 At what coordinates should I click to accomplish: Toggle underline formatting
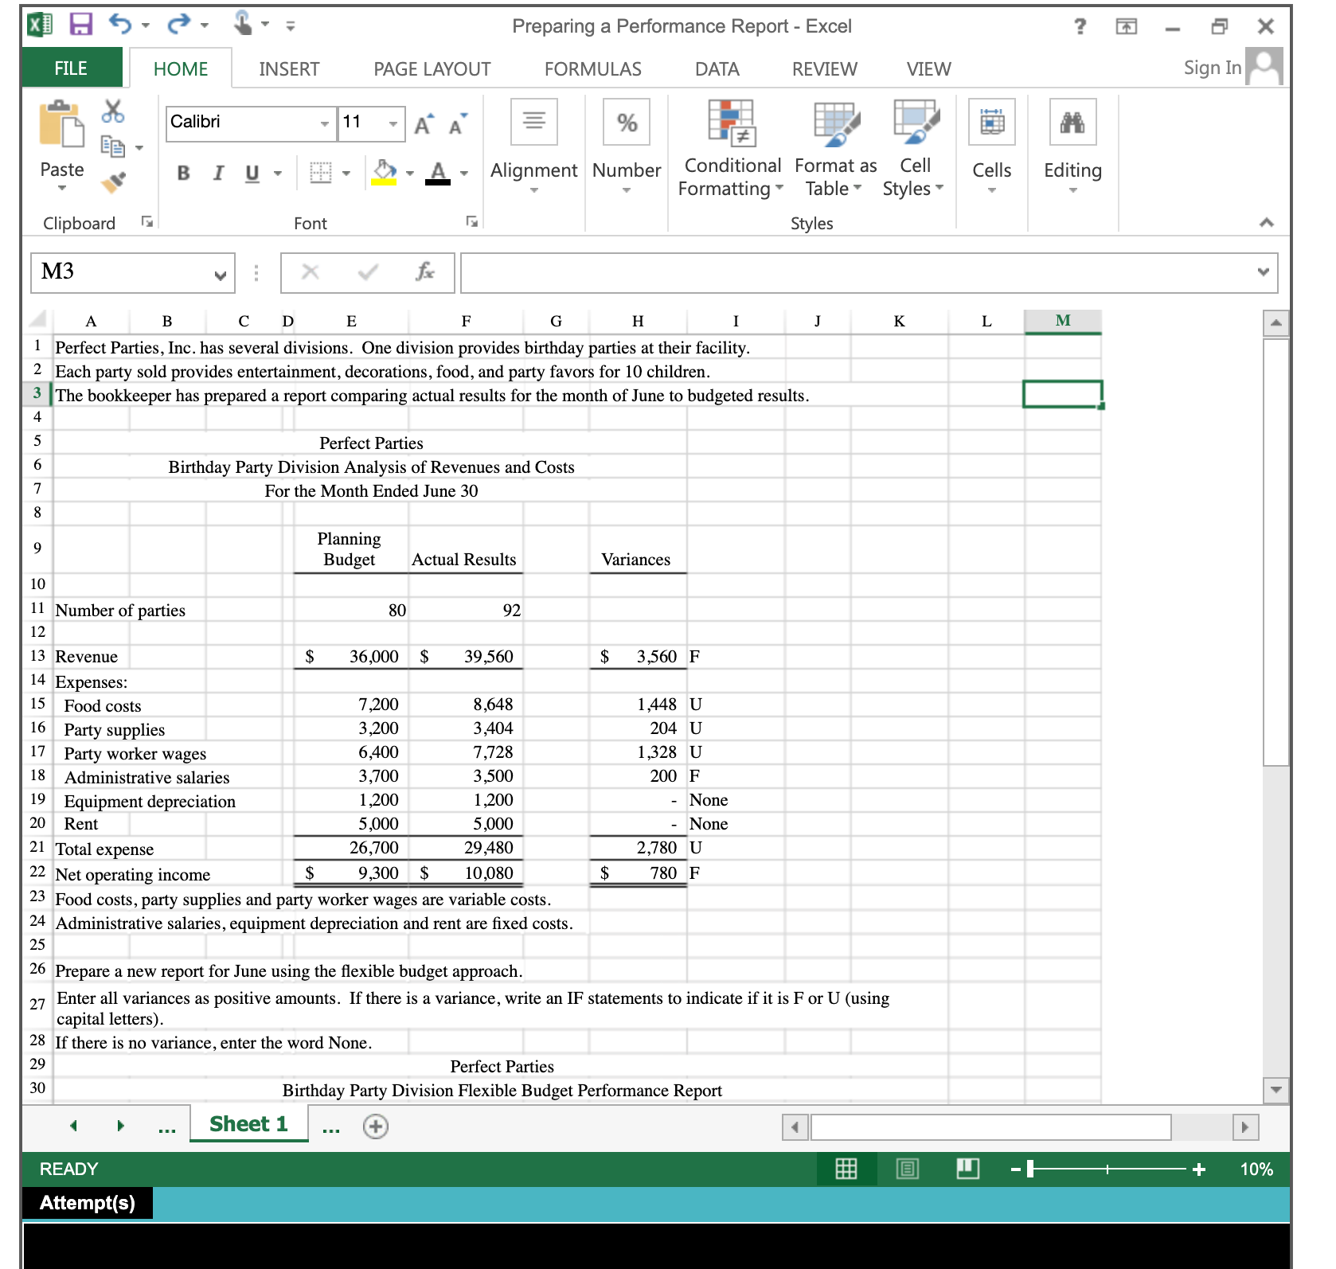(251, 174)
